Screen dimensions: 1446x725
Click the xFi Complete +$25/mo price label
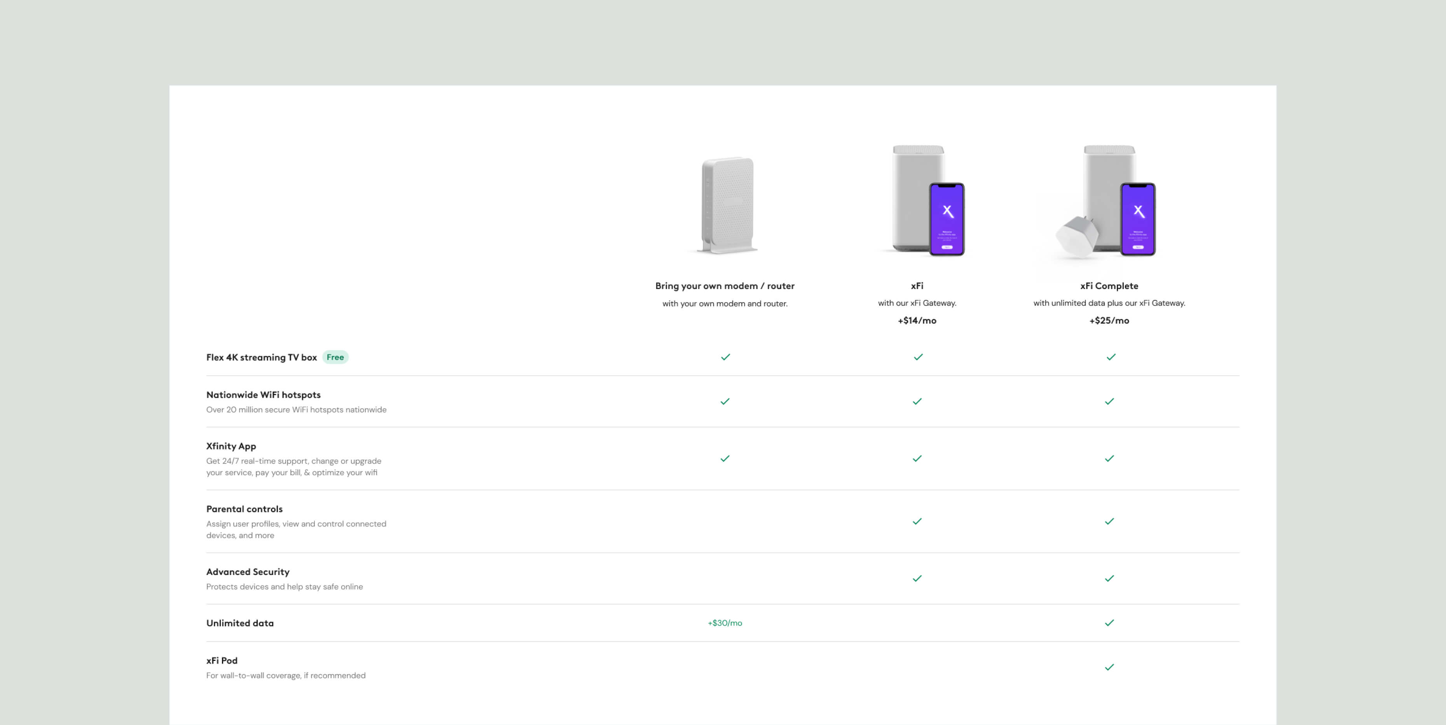point(1109,321)
